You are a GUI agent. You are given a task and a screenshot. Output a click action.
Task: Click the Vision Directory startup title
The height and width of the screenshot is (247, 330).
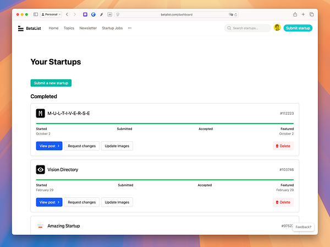pyautogui.click(x=63, y=170)
